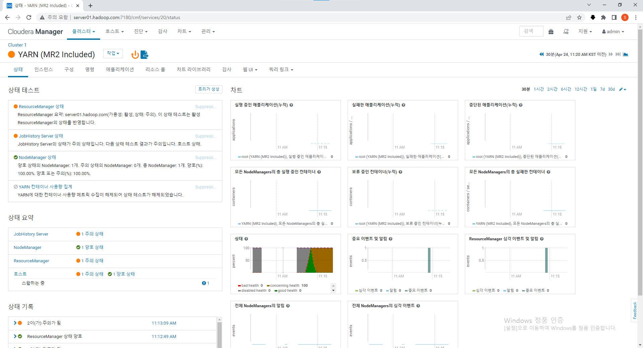This screenshot has width=643, height=348.
Task: Click the 트리거 생성 button
Action: 209,89
